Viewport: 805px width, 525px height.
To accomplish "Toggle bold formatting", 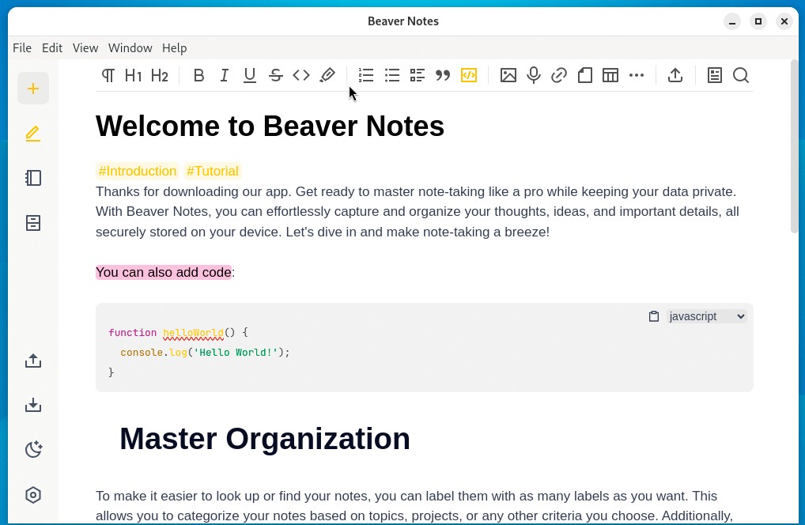I will tap(198, 75).
